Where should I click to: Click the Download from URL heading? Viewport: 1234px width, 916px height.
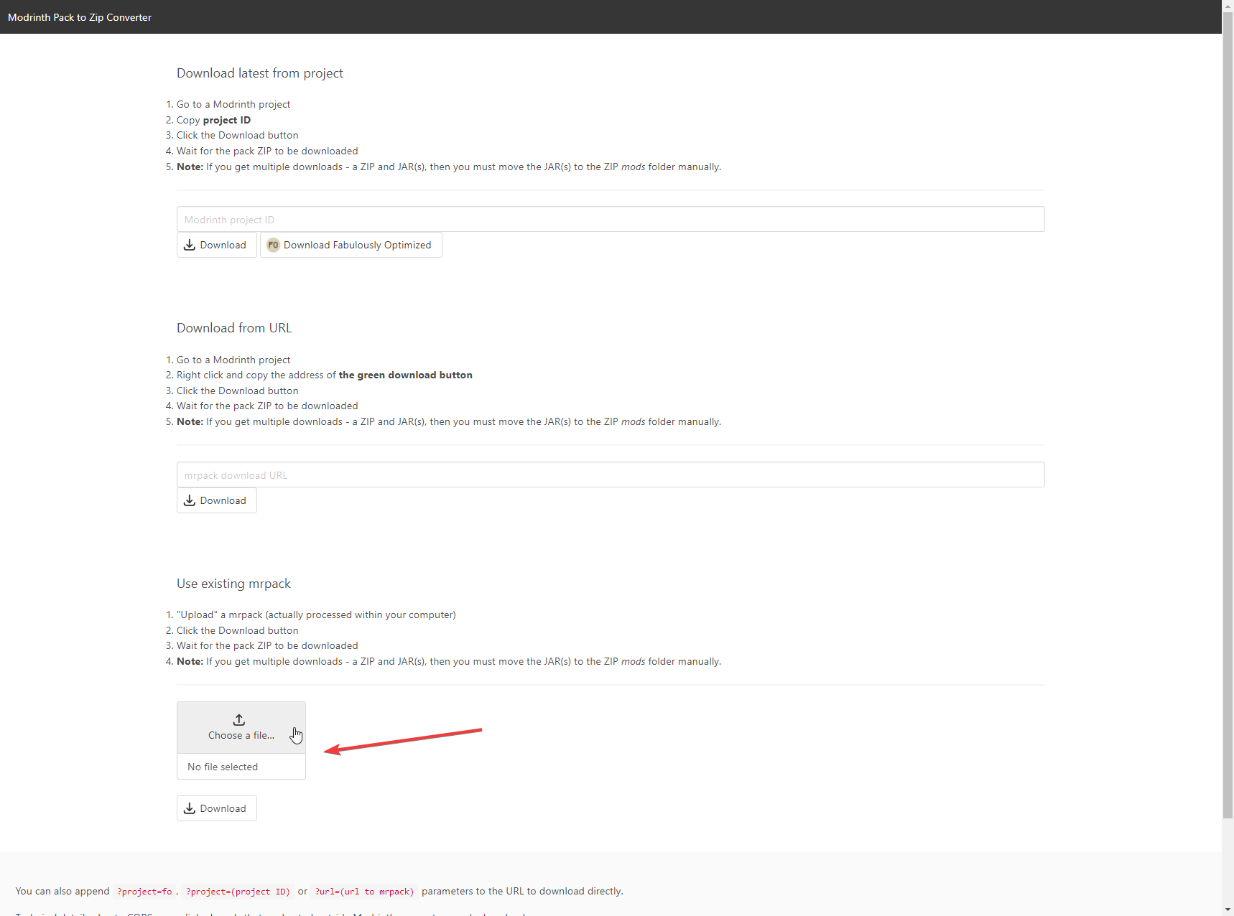pyautogui.click(x=234, y=328)
